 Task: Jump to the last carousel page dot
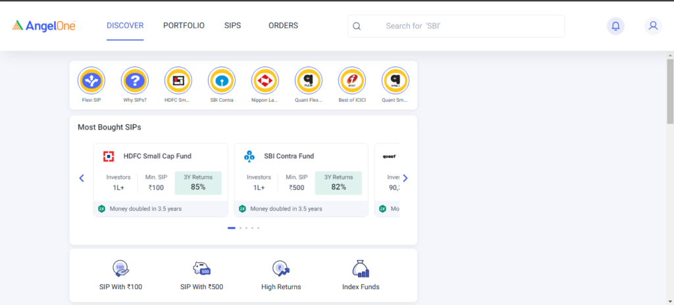pyautogui.click(x=258, y=228)
